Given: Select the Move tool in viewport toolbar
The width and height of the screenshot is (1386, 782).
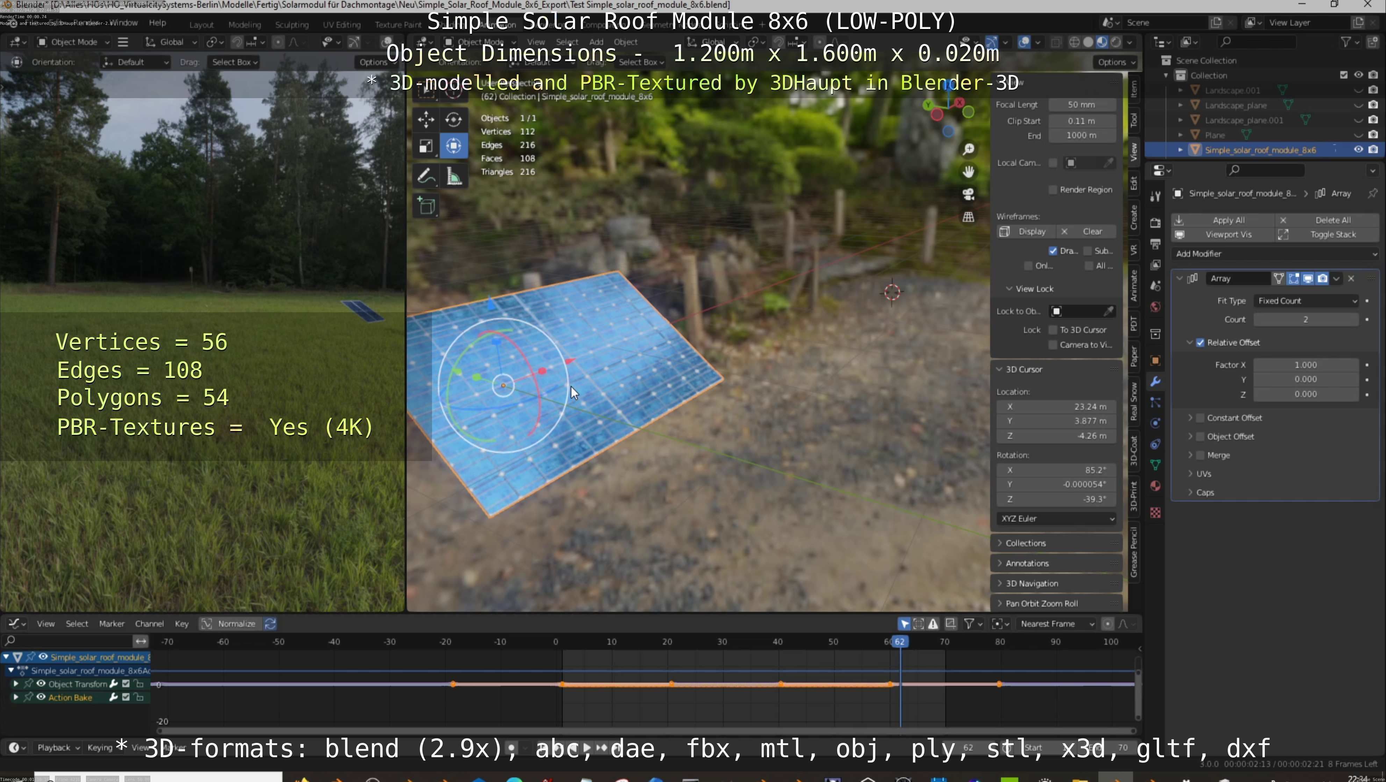Looking at the screenshot, I should pos(426,119).
